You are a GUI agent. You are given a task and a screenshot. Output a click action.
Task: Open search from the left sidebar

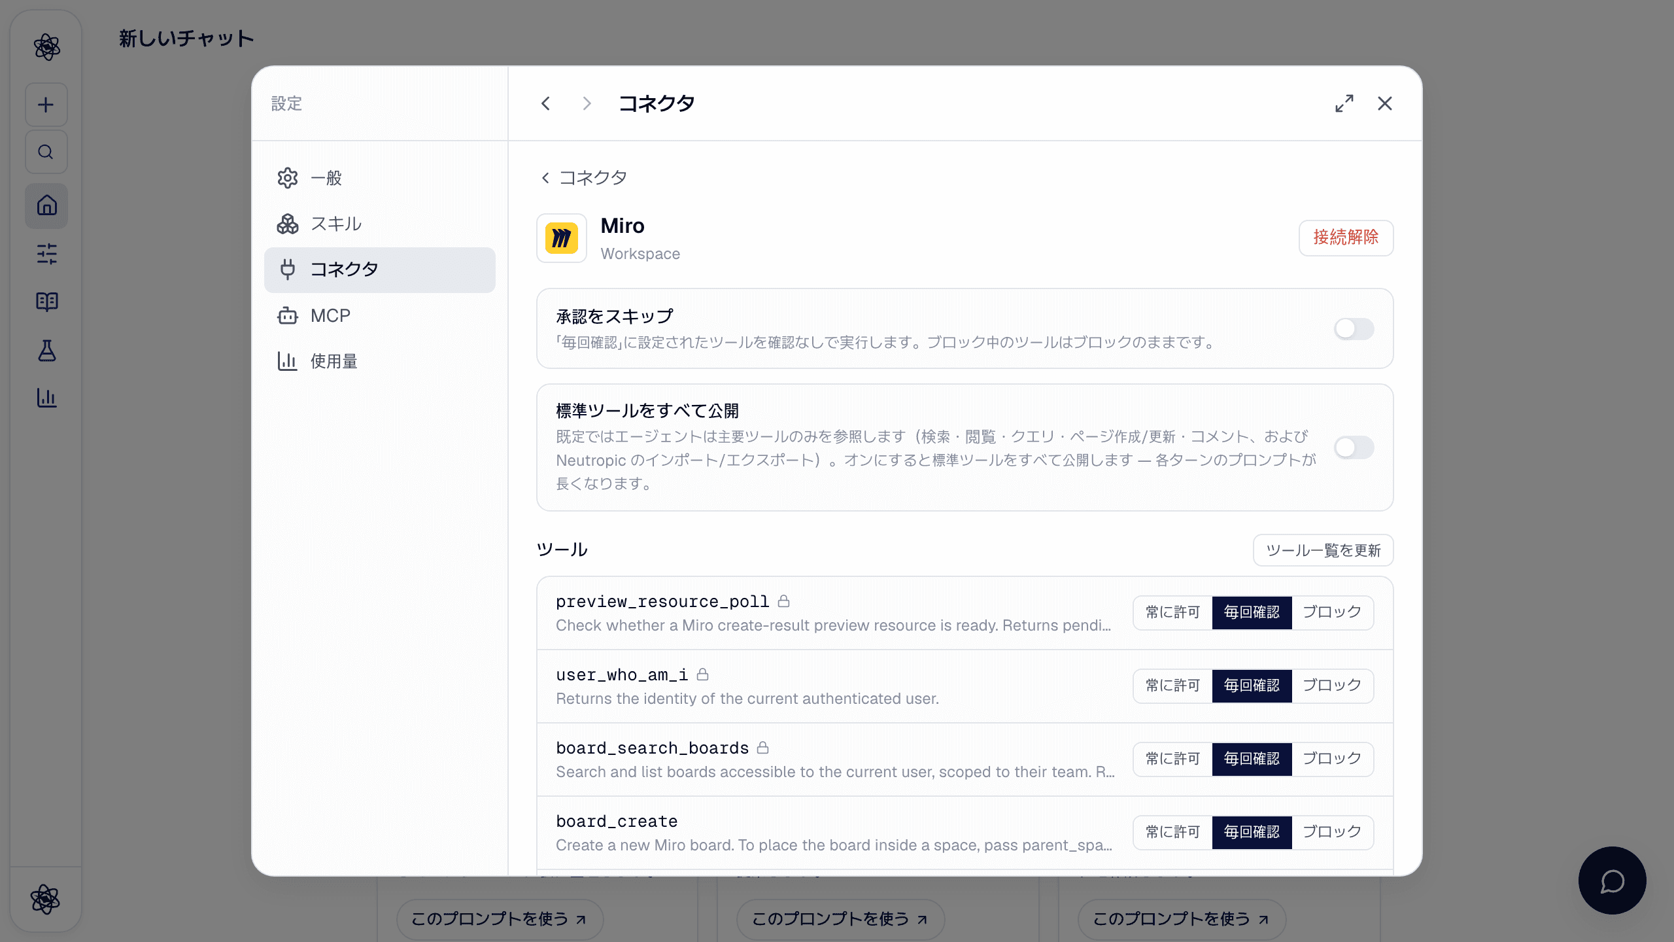pyautogui.click(x=46, y=152)
